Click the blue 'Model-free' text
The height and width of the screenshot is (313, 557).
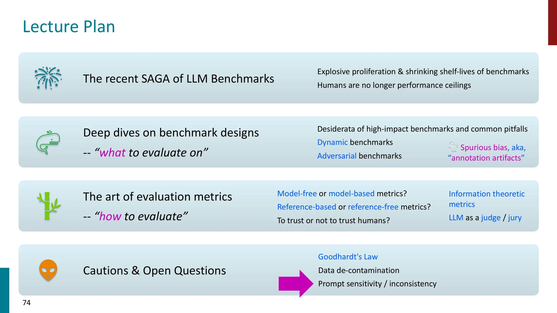click(x=297, y=194)
